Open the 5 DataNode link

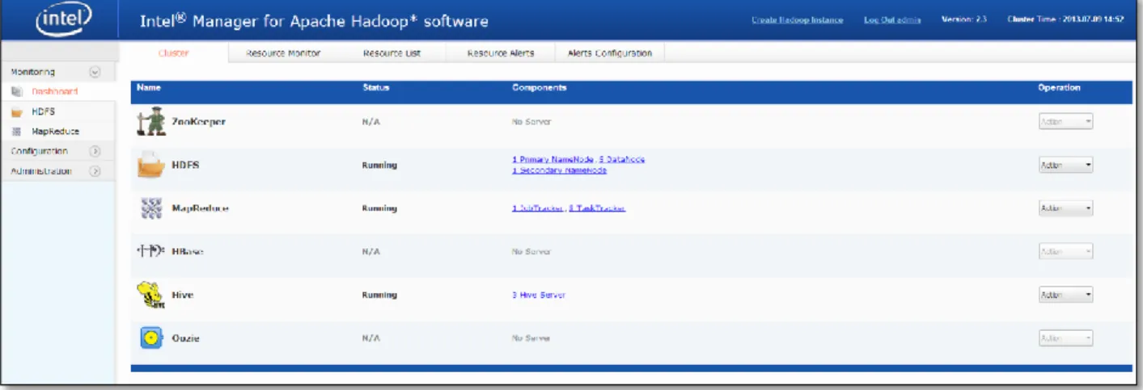[622, 160]
